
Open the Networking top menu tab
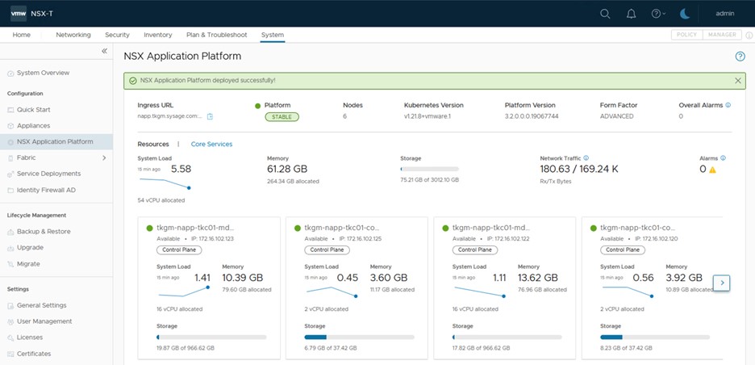(73, 35)
